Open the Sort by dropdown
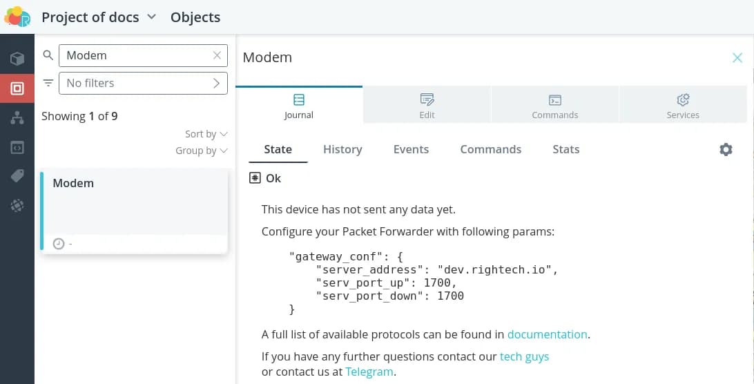The image size is (754, 384). pos(206,134)
